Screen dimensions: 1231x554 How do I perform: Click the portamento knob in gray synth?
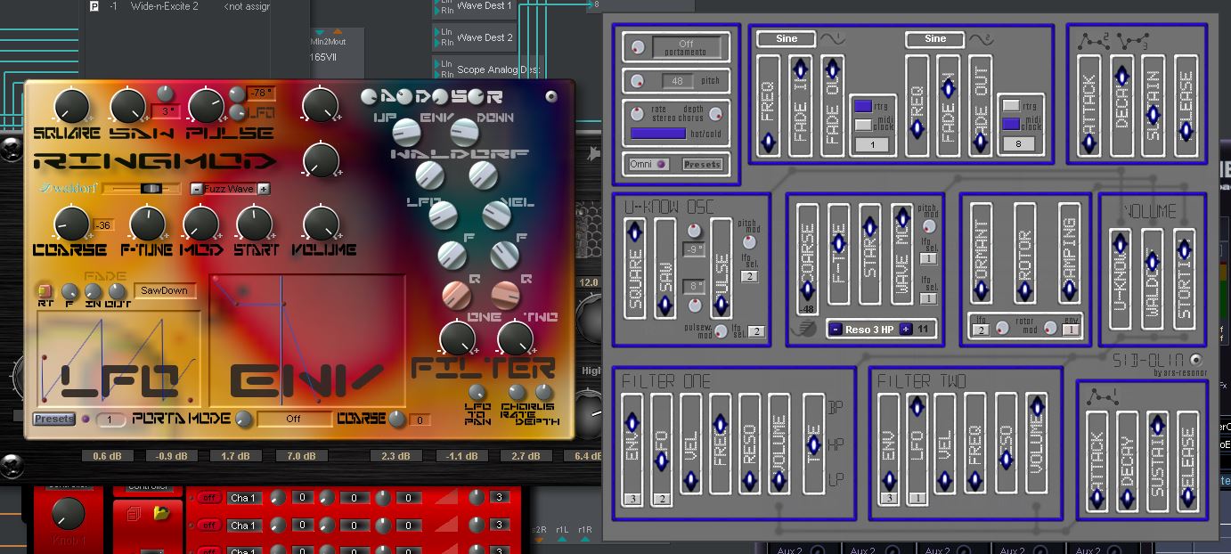click(638, 47)
